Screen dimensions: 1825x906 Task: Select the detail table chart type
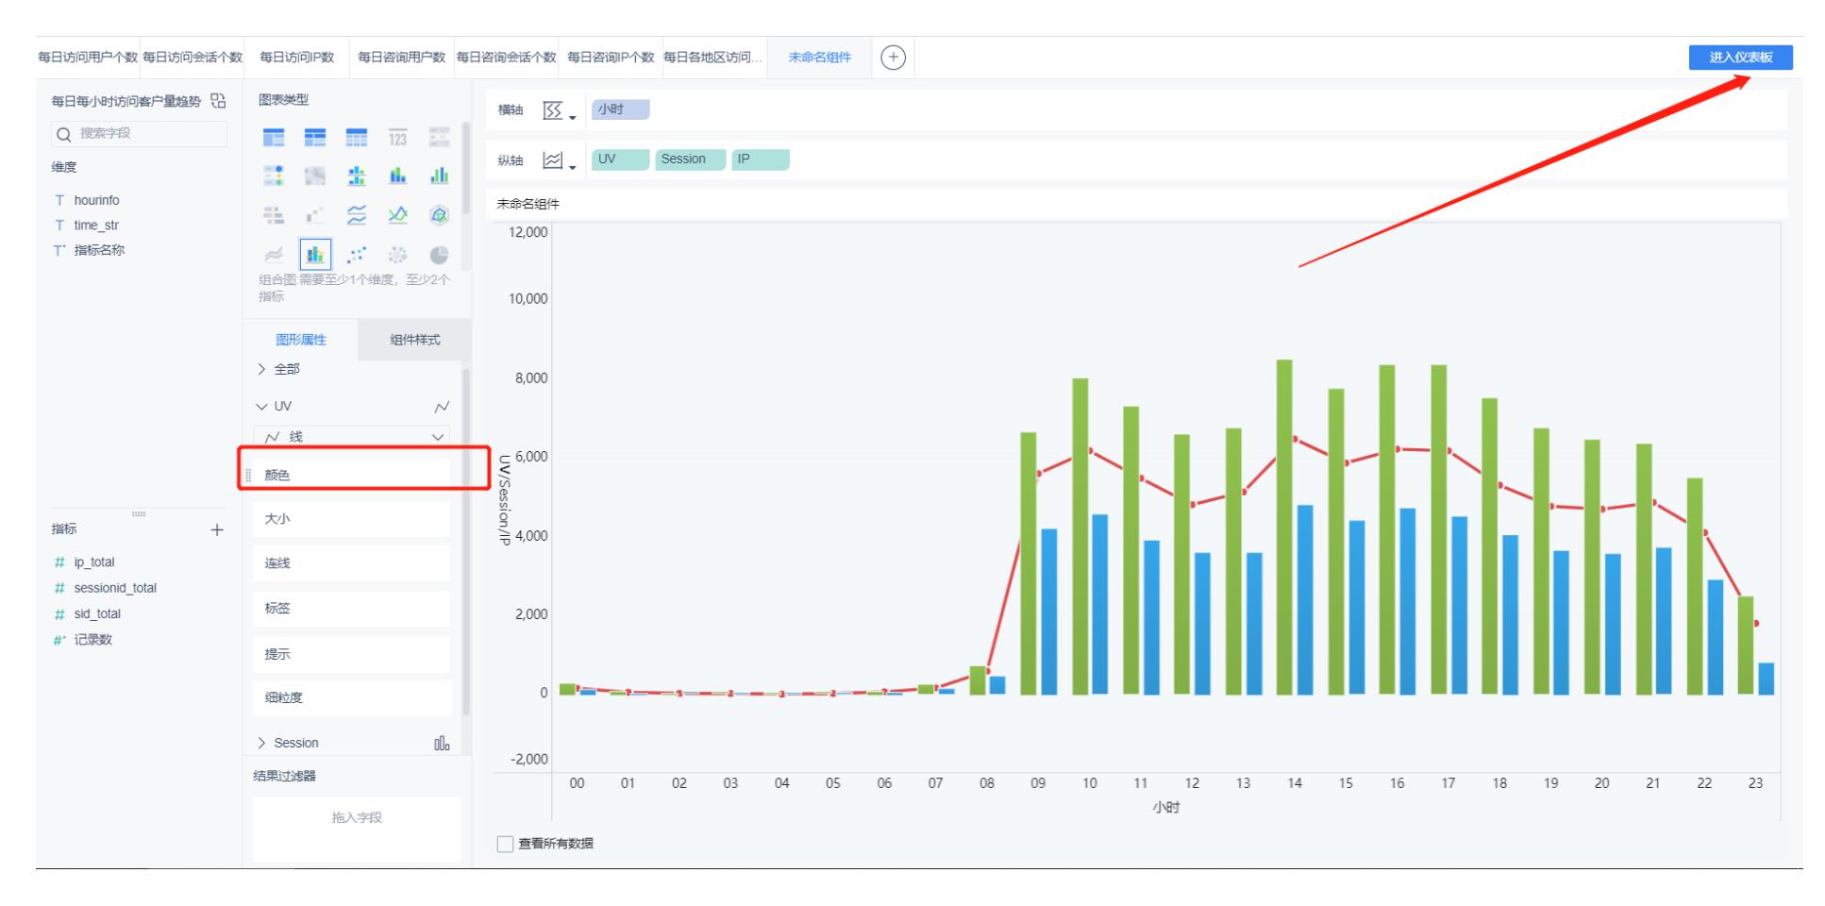[357, 137]
